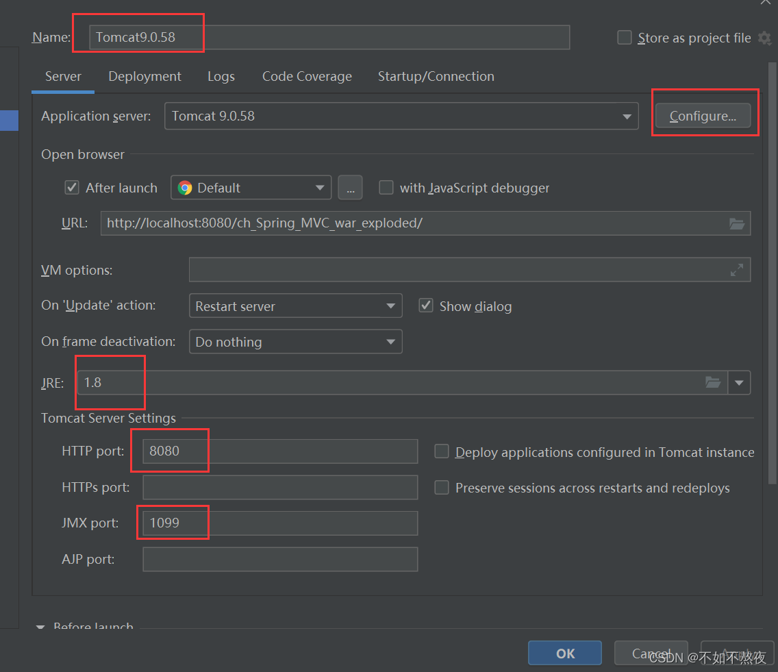Open the On frame deactivation dropdown

pyautogui.click(x=296, y=341)
